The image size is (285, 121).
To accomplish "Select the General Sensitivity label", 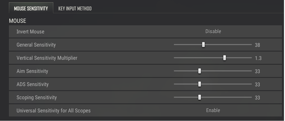I will [x=36, y=45].
